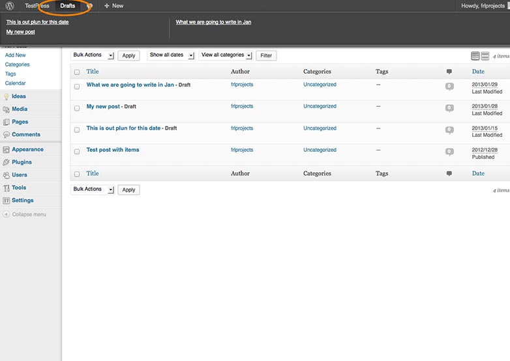The width and height of the screenshot is (510, 361).
Task: Switch to excerpt view icon
Action: [485, 56]
